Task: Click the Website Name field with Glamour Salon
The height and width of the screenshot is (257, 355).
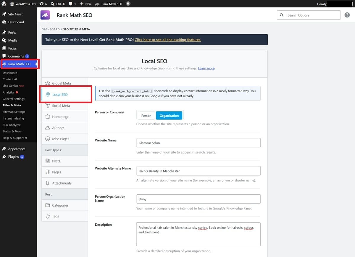Action: [199, 143]
